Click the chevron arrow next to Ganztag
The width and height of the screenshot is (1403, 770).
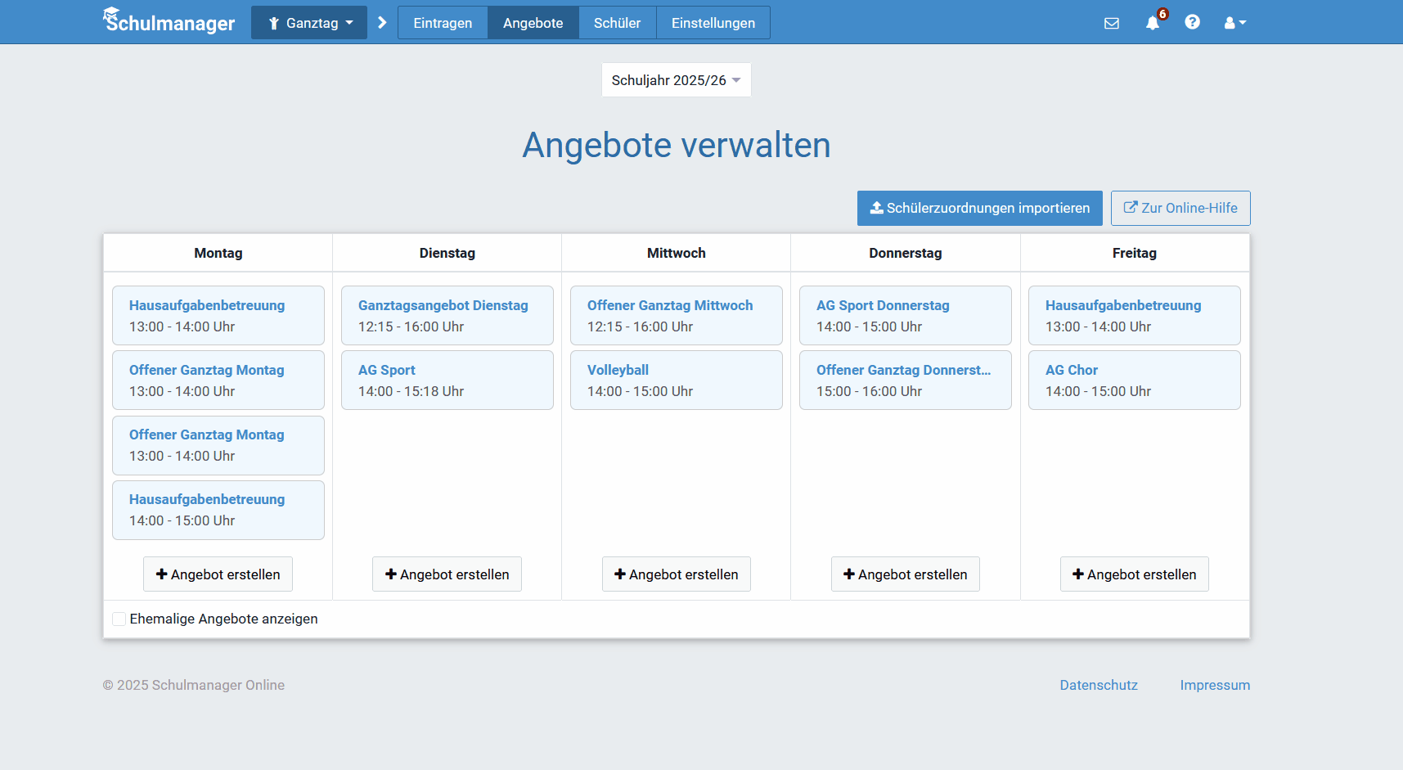(382, 23)
